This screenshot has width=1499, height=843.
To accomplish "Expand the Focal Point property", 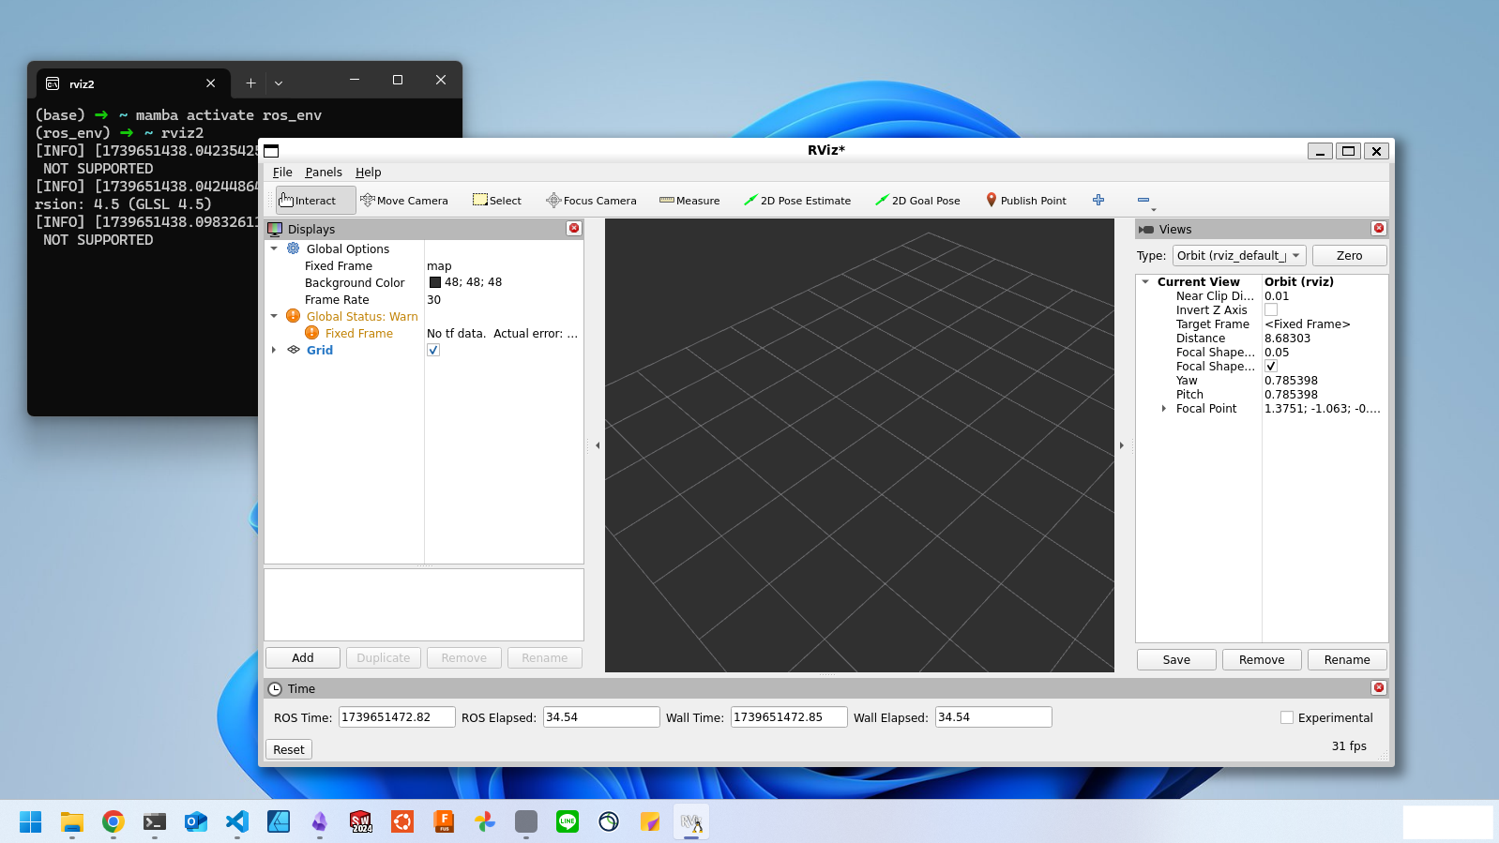I will 1164,409.
